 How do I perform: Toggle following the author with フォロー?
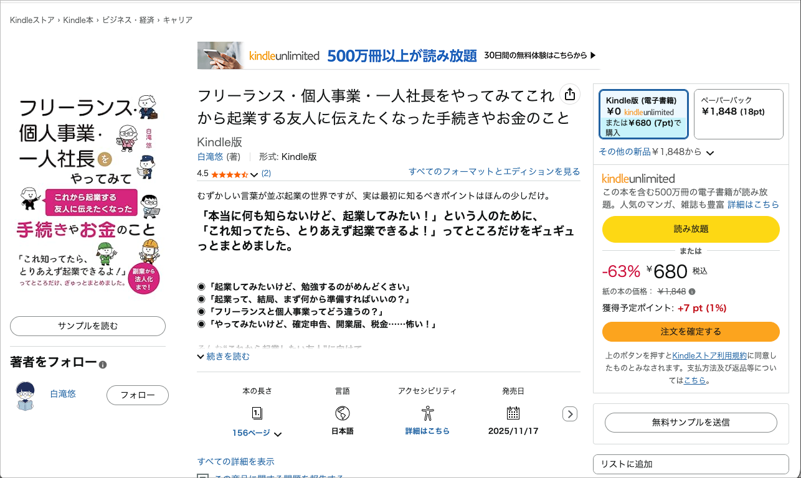137,395
